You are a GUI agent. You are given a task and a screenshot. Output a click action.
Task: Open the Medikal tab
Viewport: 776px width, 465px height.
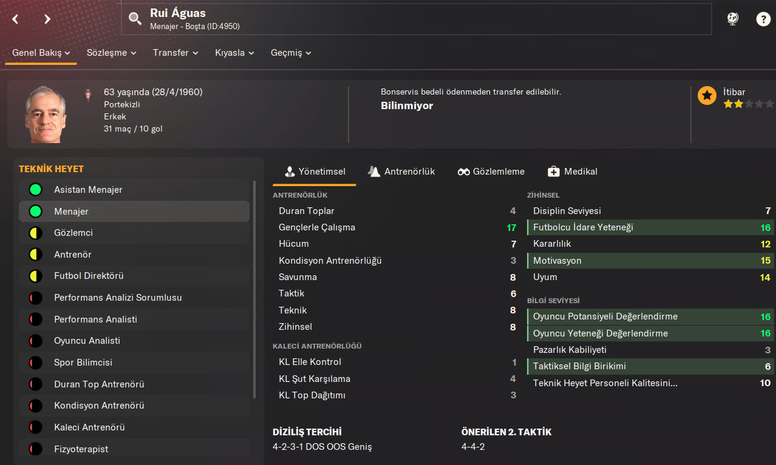(x=573, y=172)
